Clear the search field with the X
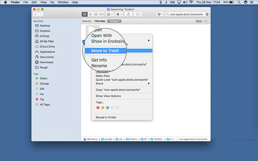 click(207, 14)
